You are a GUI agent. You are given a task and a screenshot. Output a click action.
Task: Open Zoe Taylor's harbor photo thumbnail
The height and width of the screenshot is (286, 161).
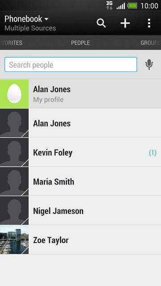14,240
